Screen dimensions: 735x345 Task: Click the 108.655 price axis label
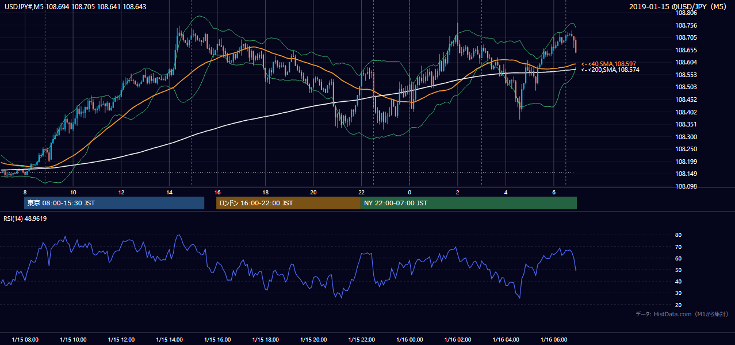coord(686,50)
